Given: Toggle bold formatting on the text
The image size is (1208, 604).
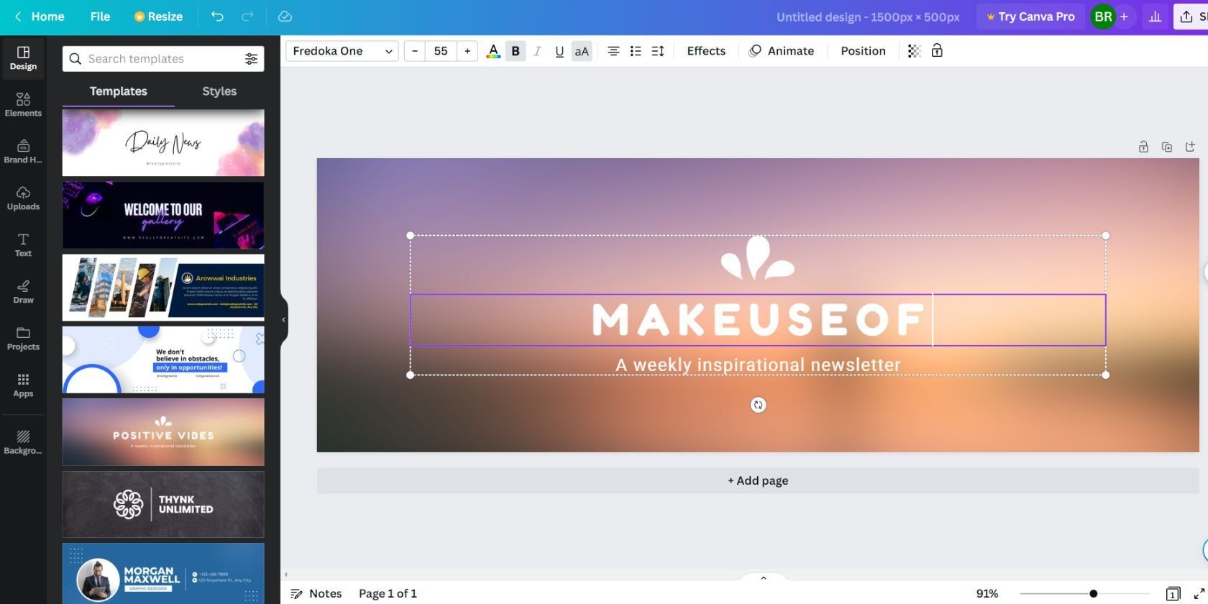Looking at the screenshot, I should [x=516, y=51].
